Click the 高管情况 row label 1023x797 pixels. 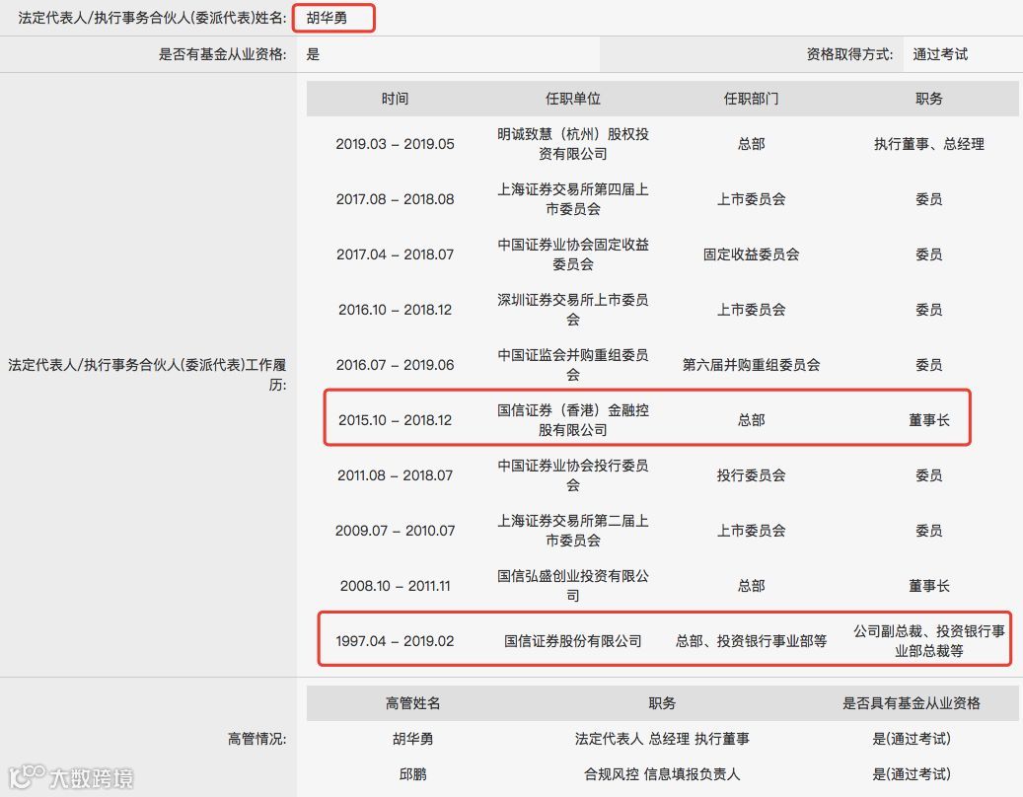pyautogui.click(x=257, y=739)
